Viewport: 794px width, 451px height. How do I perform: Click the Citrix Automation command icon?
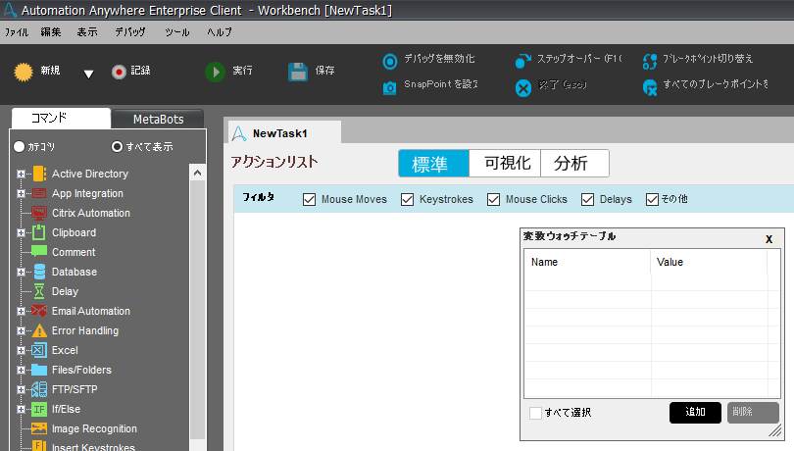click(x=39, y=214)
